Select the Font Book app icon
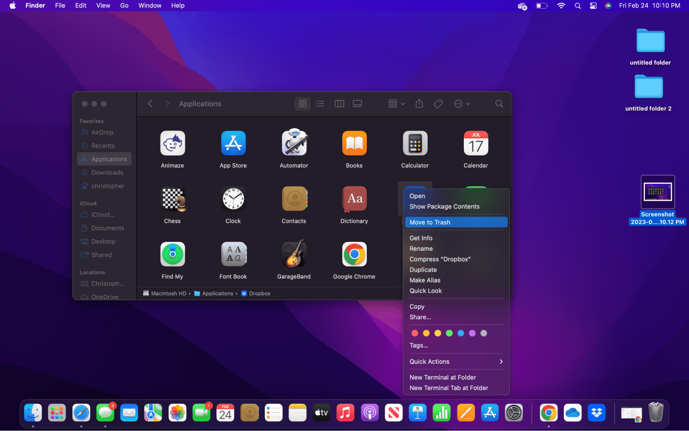This screenshot has height=431, width=689. pyautogui.click(x=233, y=254)
